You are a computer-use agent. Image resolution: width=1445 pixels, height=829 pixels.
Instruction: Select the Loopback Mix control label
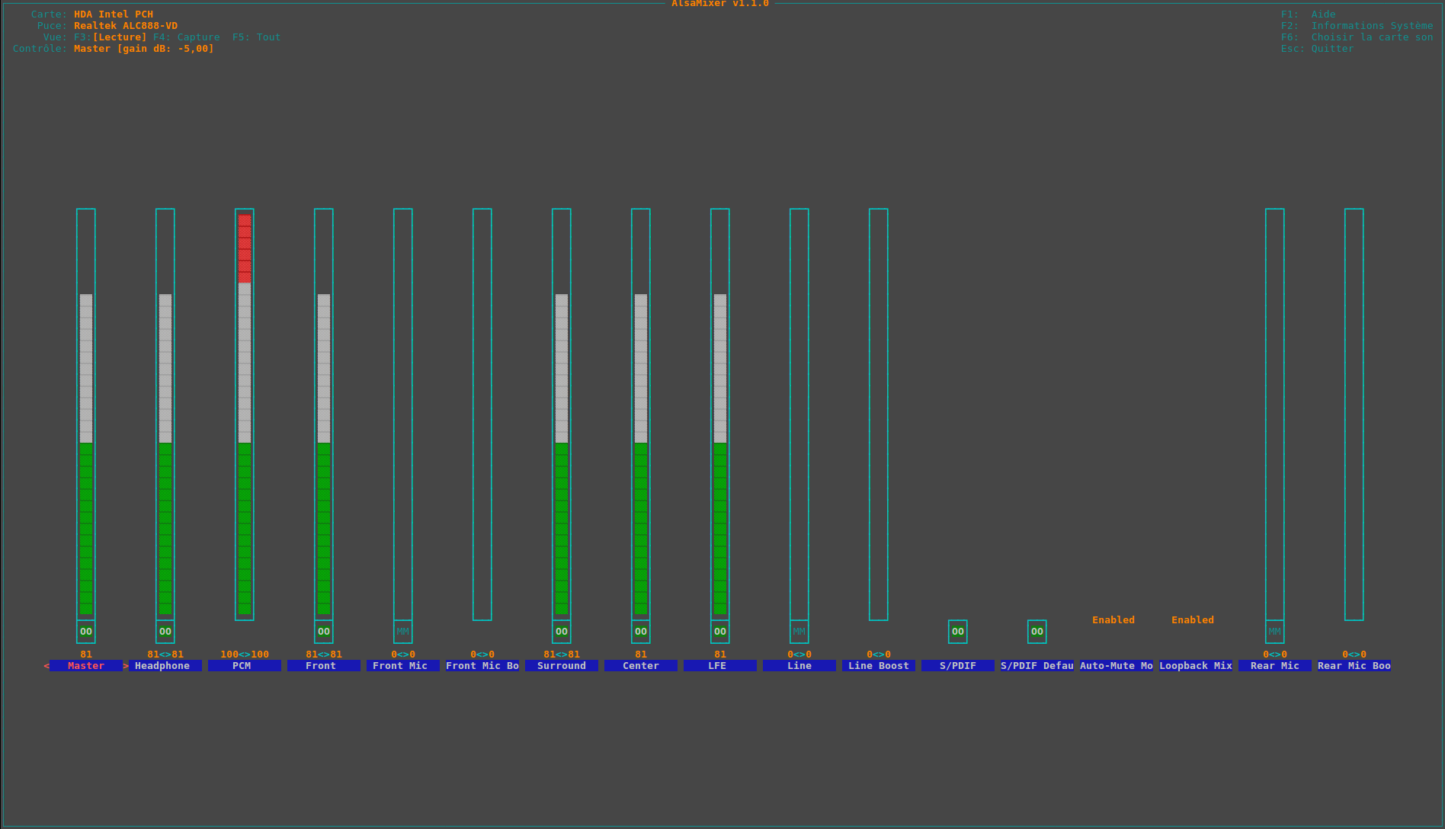click(x=1195, y=666)
